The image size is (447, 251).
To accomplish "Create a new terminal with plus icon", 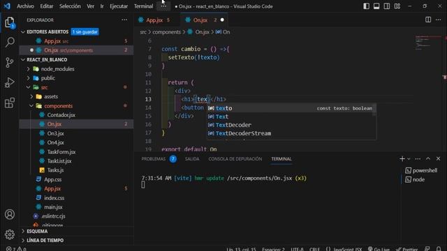I will pyautogui.click(x=402, y=159).
